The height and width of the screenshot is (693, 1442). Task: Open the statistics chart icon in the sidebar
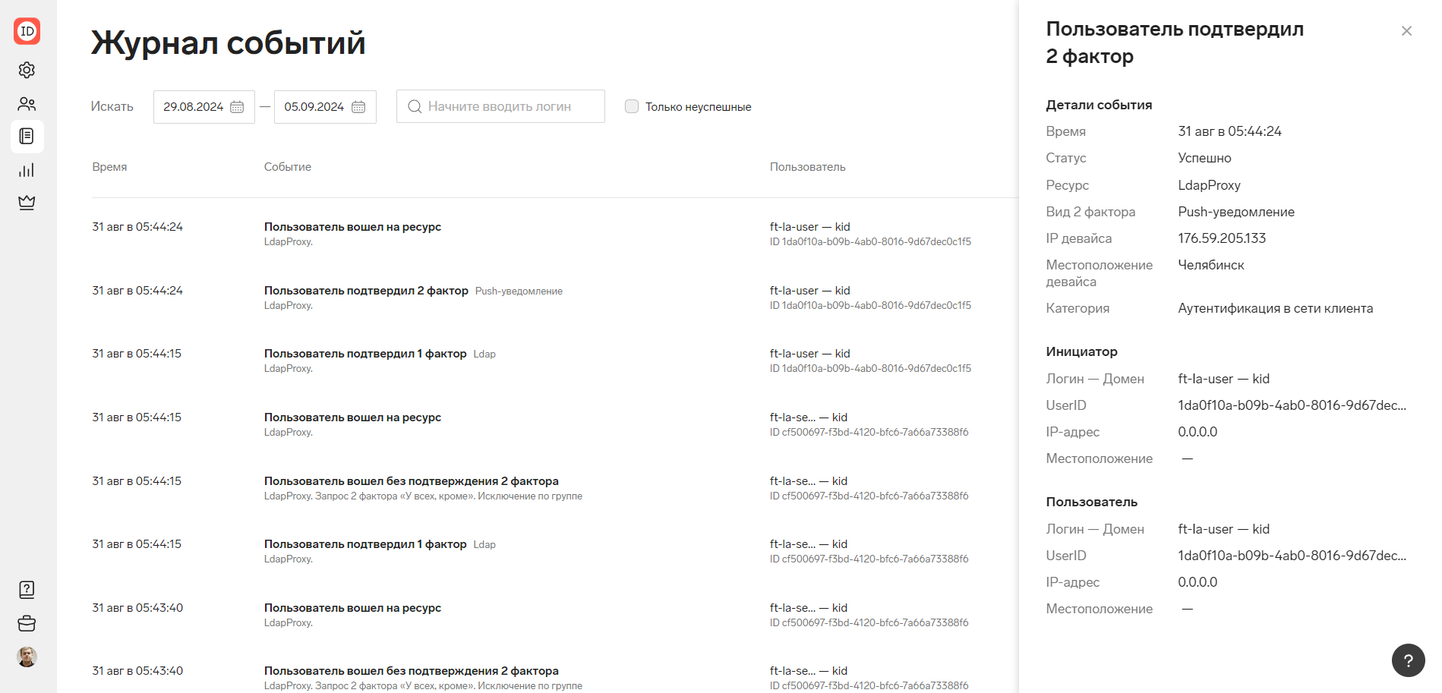coord(27,170)
